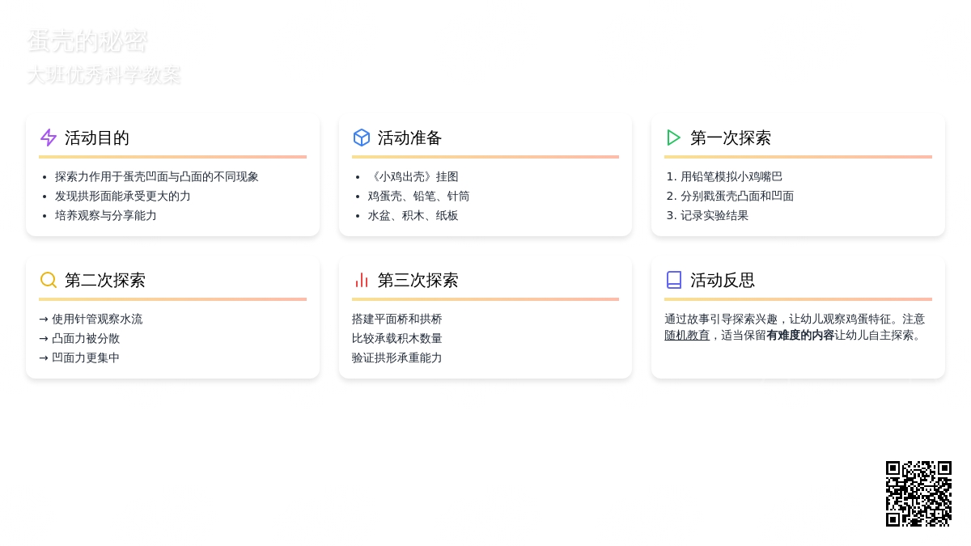Click the 第三次探索 heading text
Viewport: 971px width, 546px height.
pos(418,281)
